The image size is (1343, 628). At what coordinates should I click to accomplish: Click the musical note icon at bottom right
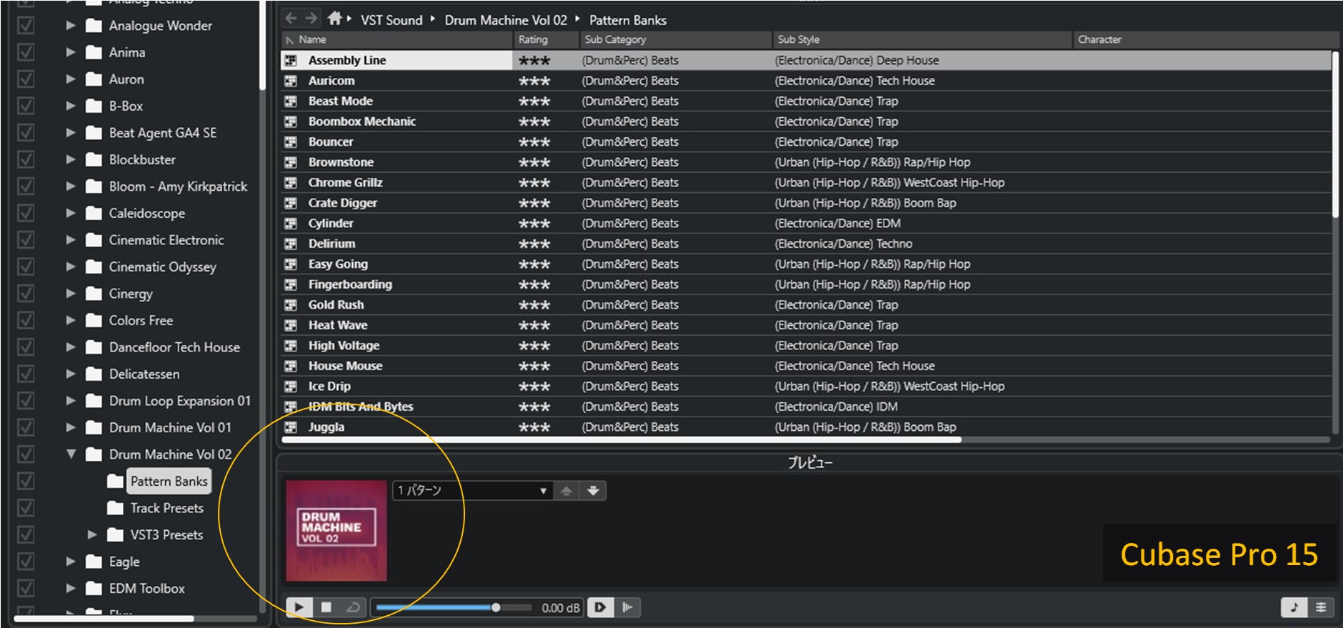(x=1294, y=607)
